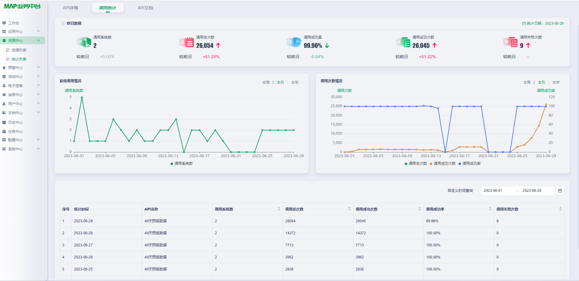Sort by 调用成功次数 column arrows

point(420,209)
